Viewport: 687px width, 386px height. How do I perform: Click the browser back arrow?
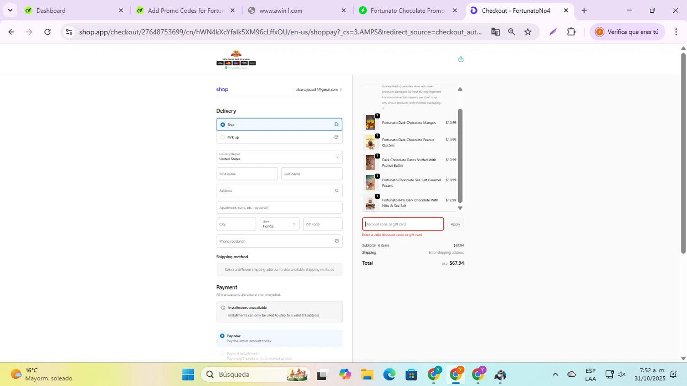(x=11, y=32)
